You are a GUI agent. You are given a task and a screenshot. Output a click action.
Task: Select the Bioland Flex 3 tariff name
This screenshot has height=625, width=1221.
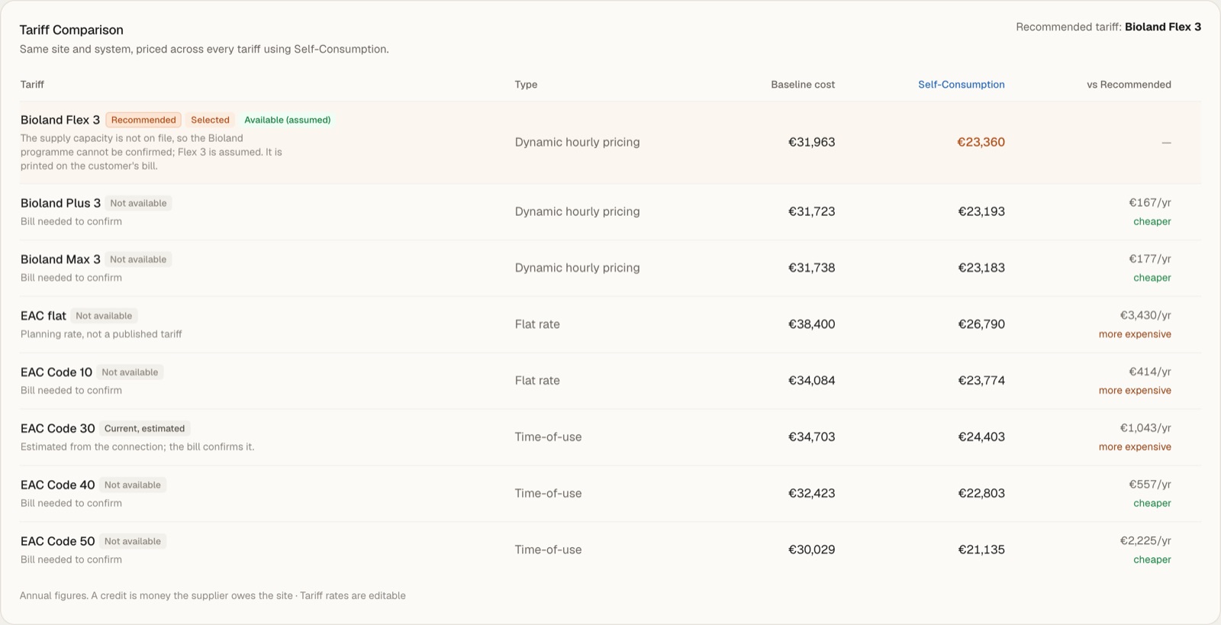click(x=60, y=120)
